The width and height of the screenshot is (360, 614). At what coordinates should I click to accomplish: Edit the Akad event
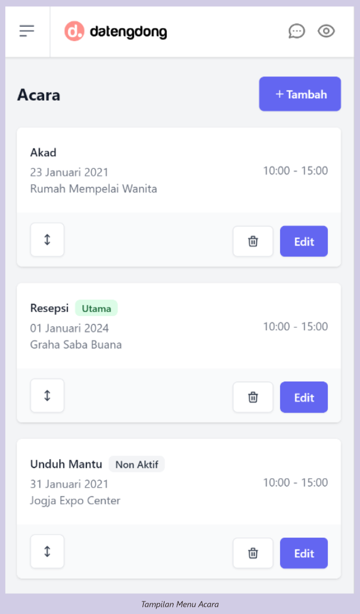coord(303,241)
